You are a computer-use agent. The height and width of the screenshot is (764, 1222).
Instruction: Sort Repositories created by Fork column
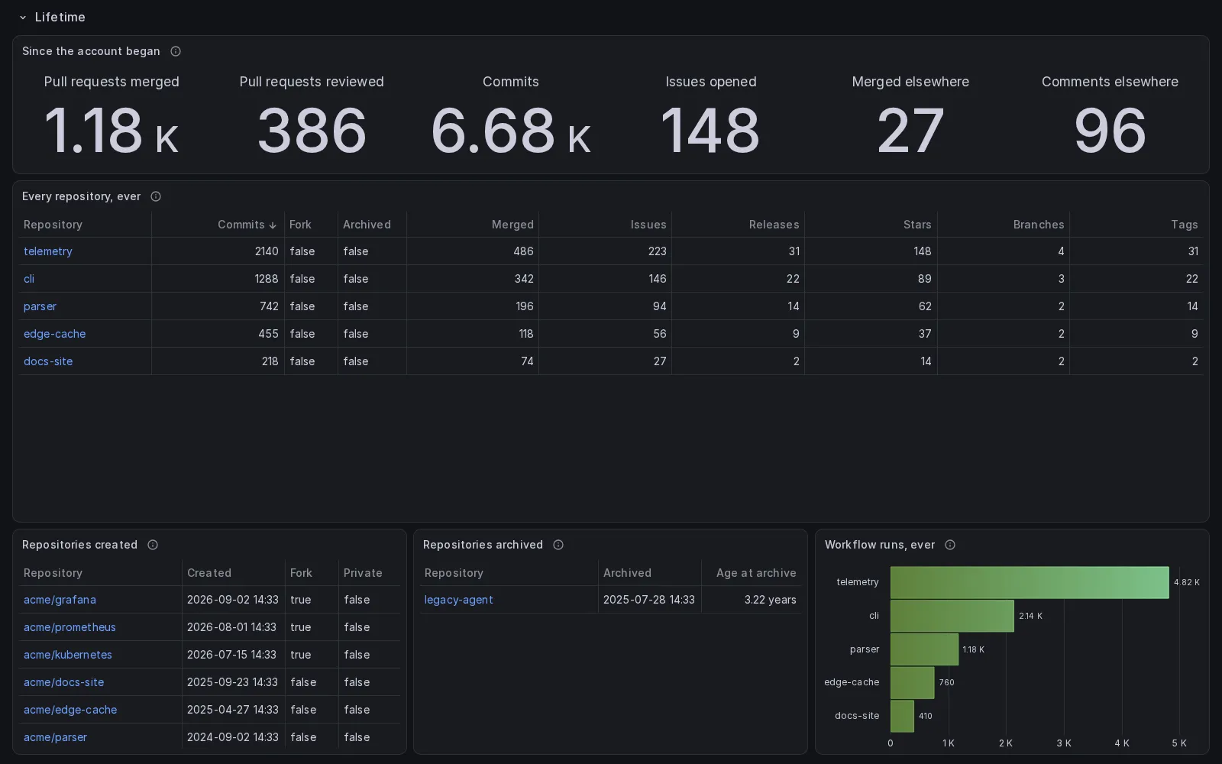[301, 573]
